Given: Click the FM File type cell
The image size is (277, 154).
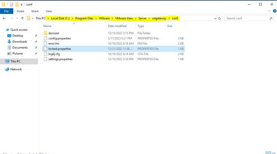Looking at the screenshot, I should (142, 43).
